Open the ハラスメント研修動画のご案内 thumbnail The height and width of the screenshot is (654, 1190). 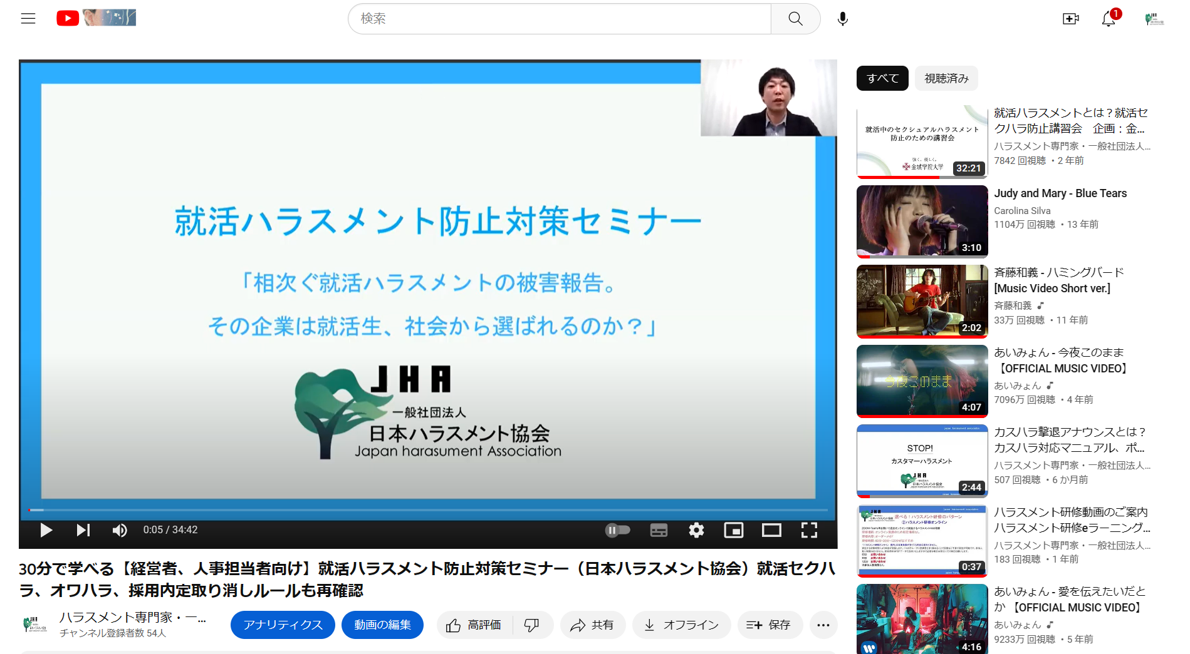(x=922, y=541)
